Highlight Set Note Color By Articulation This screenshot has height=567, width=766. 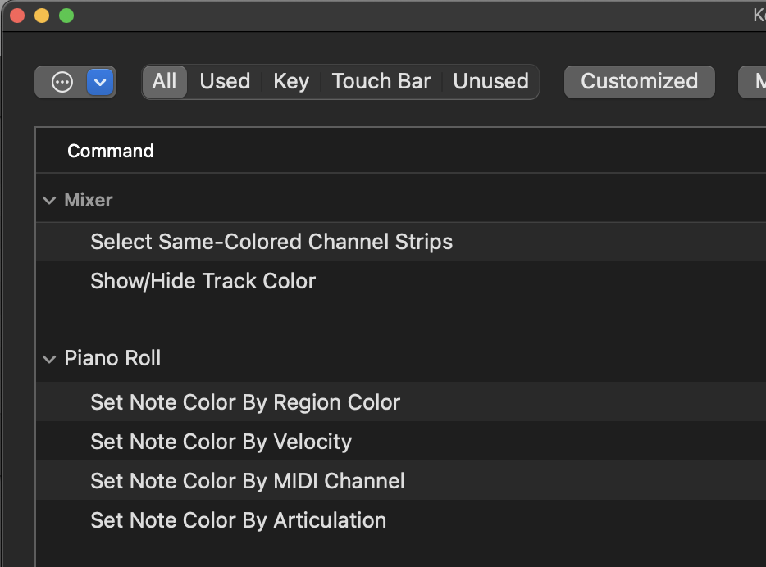[x=238, y=520]
